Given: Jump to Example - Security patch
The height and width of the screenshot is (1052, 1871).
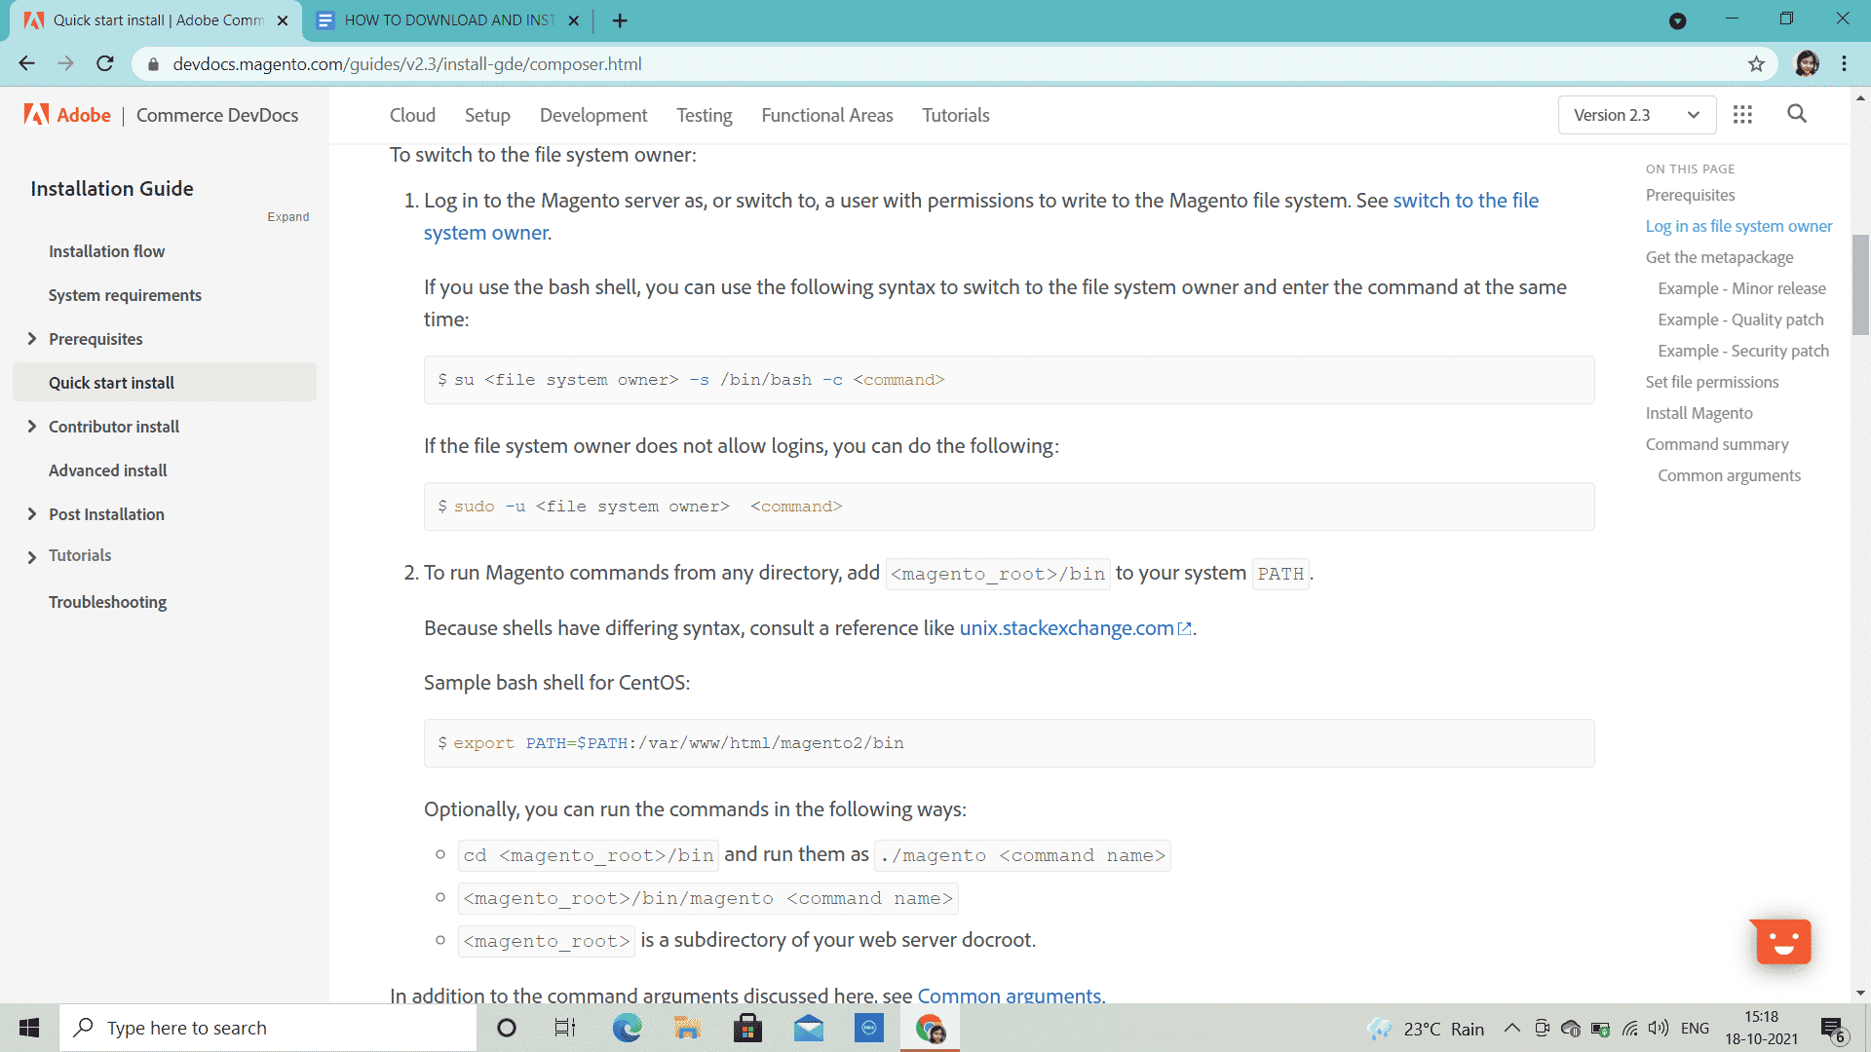Looking at the screenshot, I should [x=1743, y=351].
